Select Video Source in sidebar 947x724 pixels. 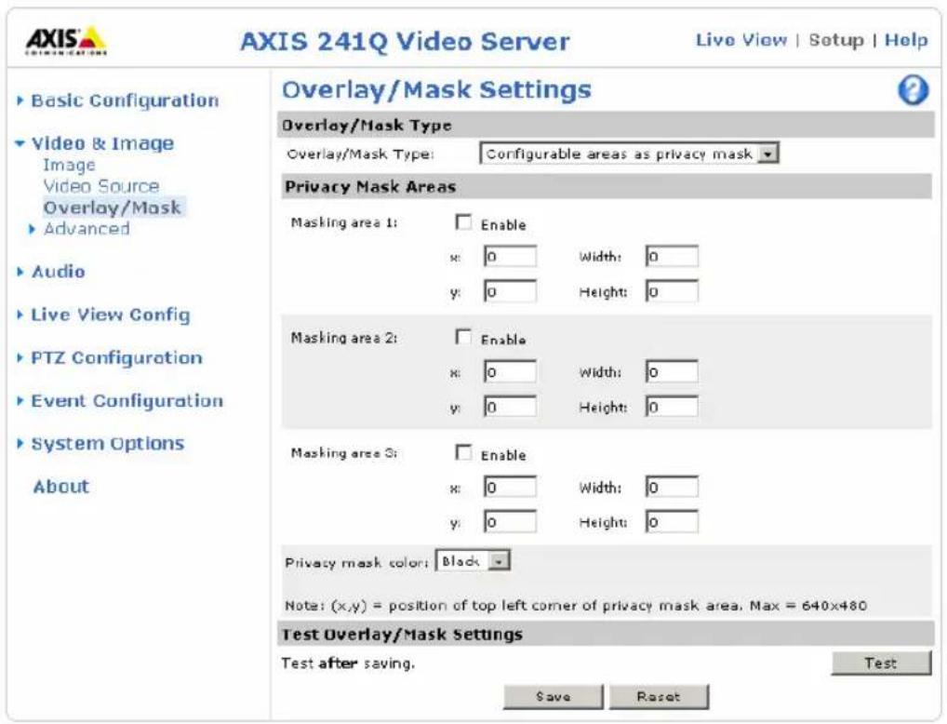pos(101,186)
